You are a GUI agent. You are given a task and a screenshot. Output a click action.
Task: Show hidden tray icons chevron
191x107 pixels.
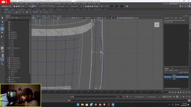(169, 105)
